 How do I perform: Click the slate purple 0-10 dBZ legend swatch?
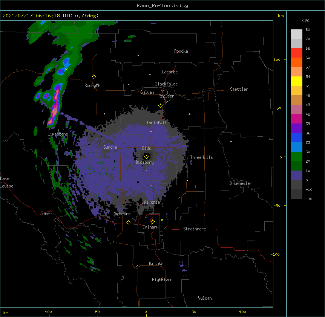pos(296,175)
